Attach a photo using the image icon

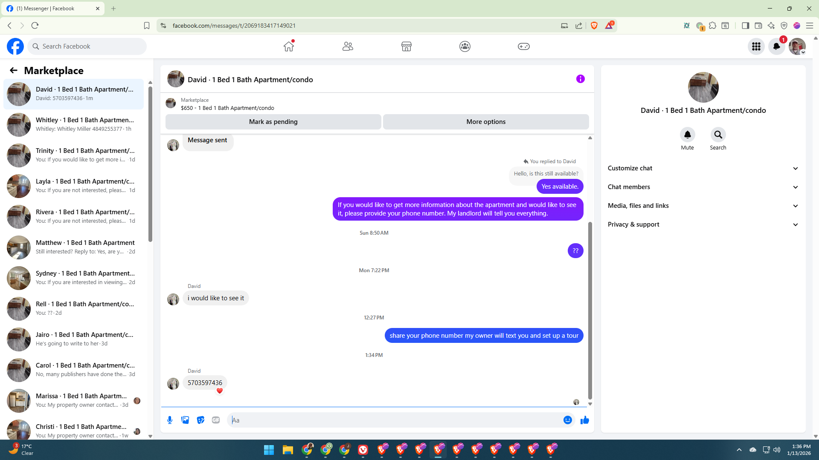(x=185, y=420)
